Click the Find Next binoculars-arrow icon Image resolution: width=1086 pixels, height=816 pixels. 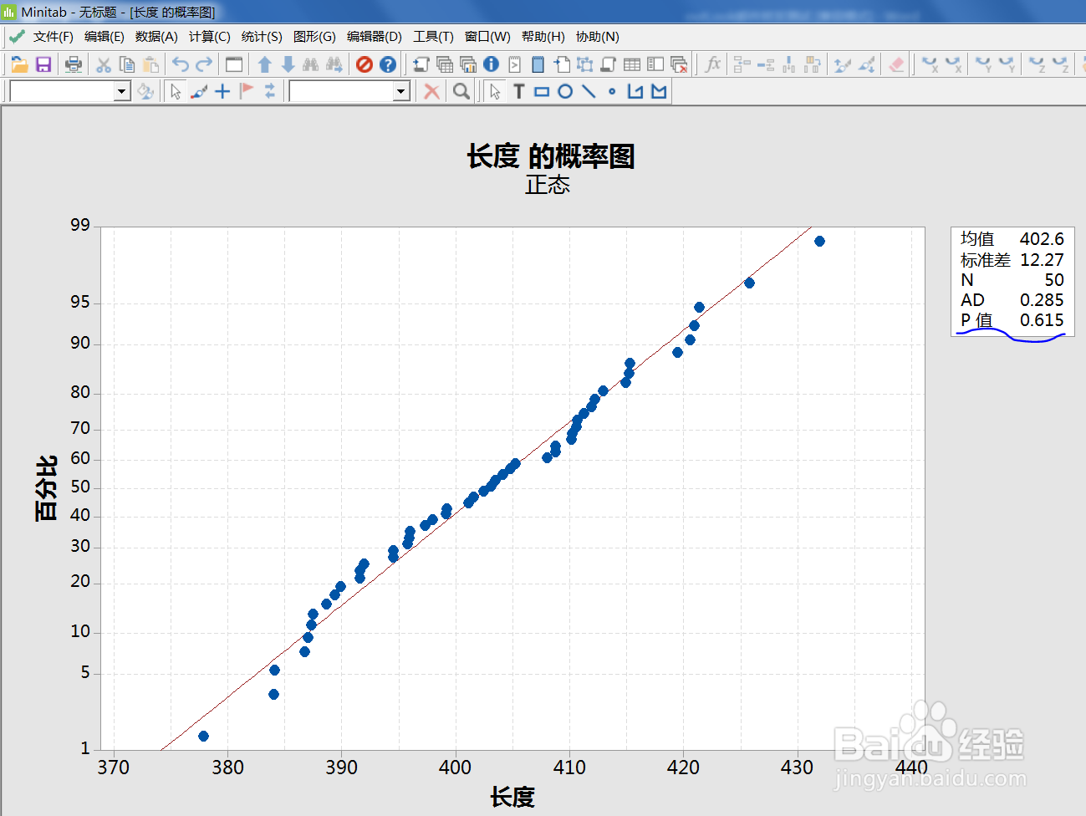point(334,64)
